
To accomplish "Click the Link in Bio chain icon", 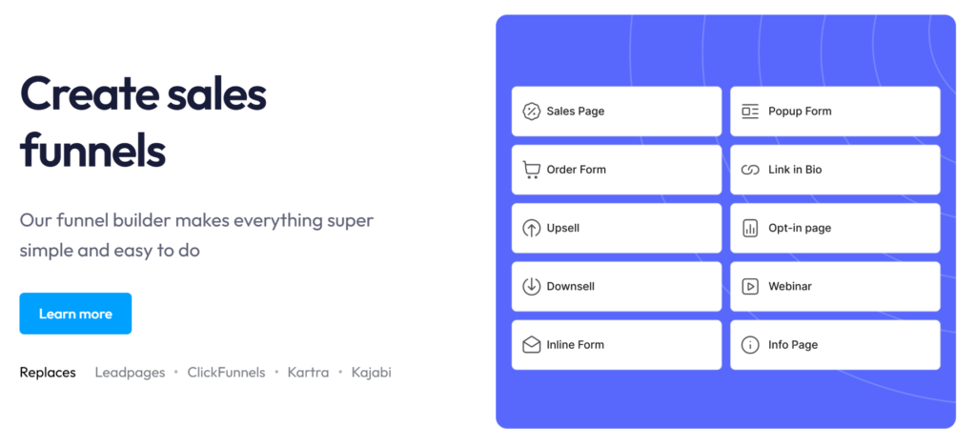I will pyautogui.click(x=750, y=170).
